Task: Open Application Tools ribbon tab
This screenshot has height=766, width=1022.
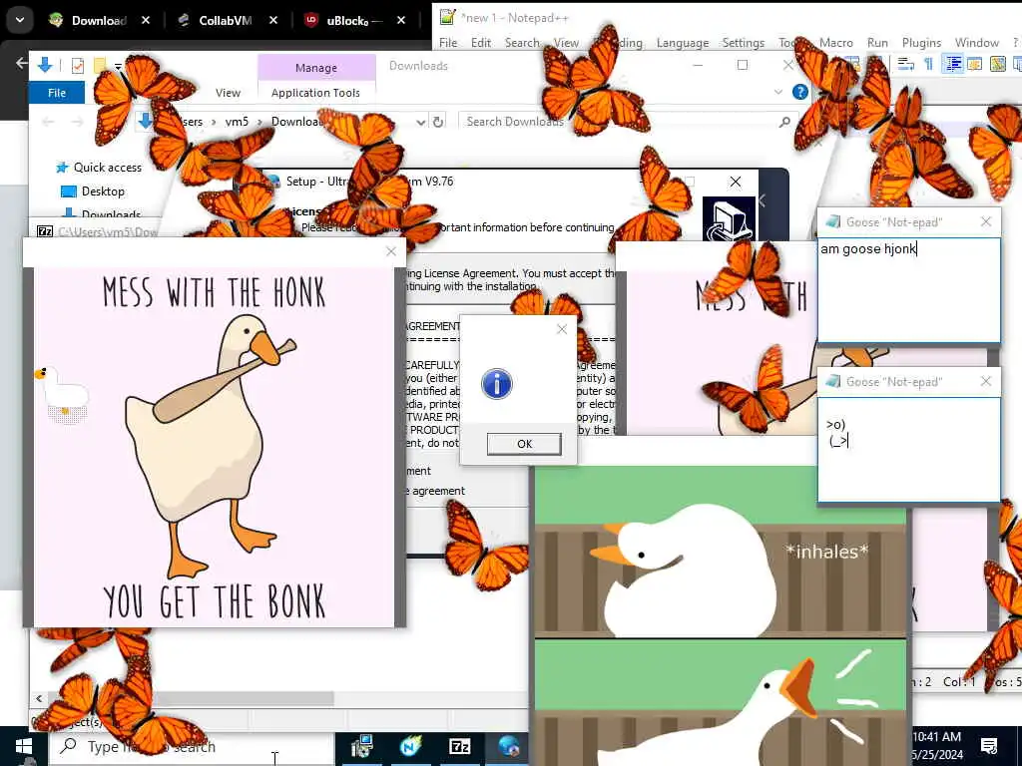Action: 315,93
